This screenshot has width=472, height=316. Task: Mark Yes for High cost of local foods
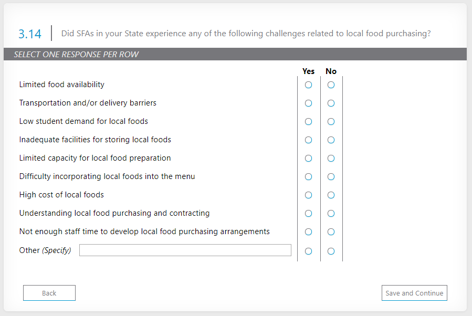[x=308, y=195]
